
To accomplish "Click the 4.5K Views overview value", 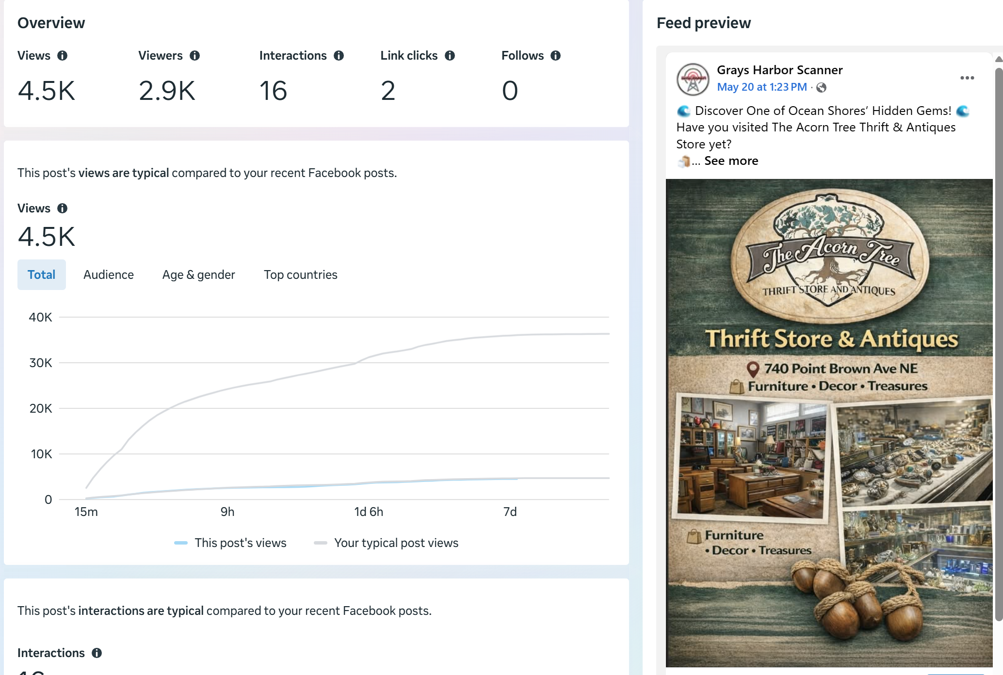I will click(47, 91).
